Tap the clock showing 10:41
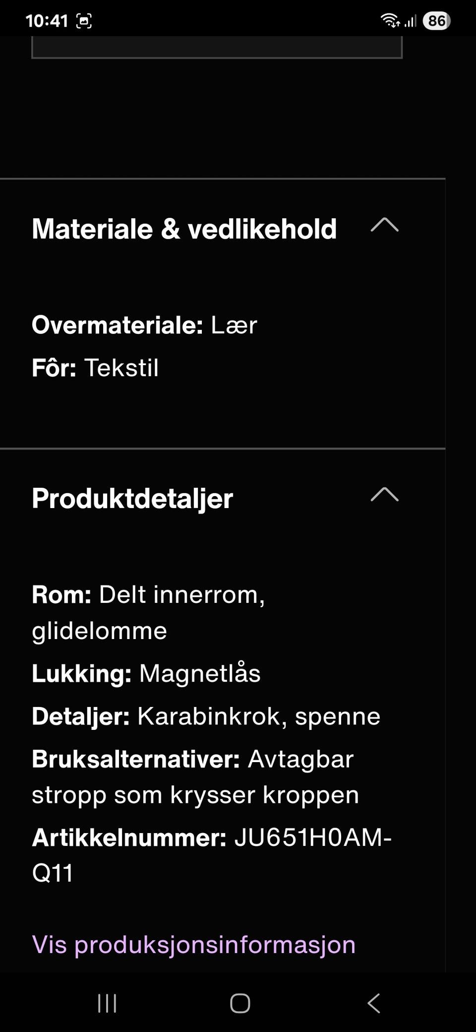 click(47, 21)
